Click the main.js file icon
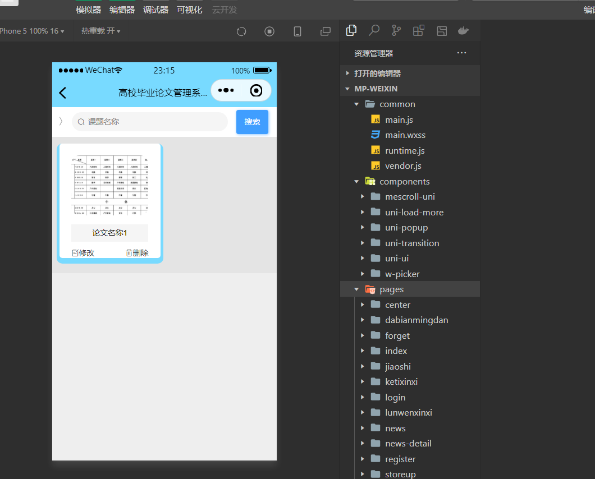595x479 pixels. 376,120
